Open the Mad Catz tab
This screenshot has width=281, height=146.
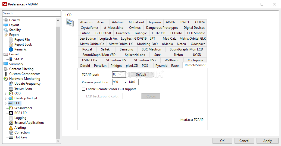[x=170, y=39]
